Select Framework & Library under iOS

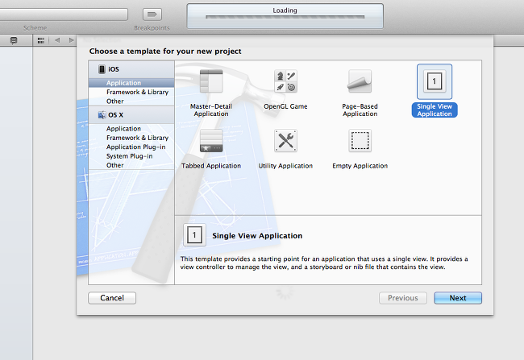(131, 92)
